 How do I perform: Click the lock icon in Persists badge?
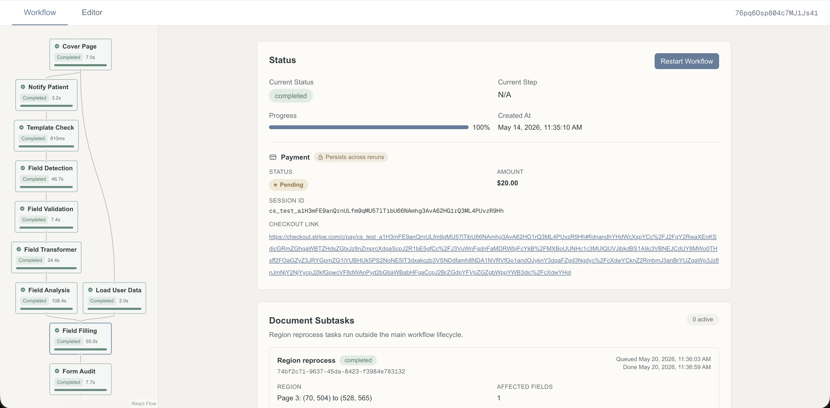click(320, 157)
